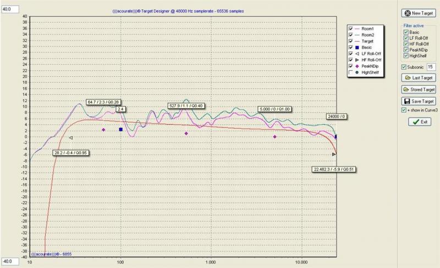This screenshot has height=268, width=440.
Task: Hide Target curve in legend checkbox
Action: coord(350,41)
